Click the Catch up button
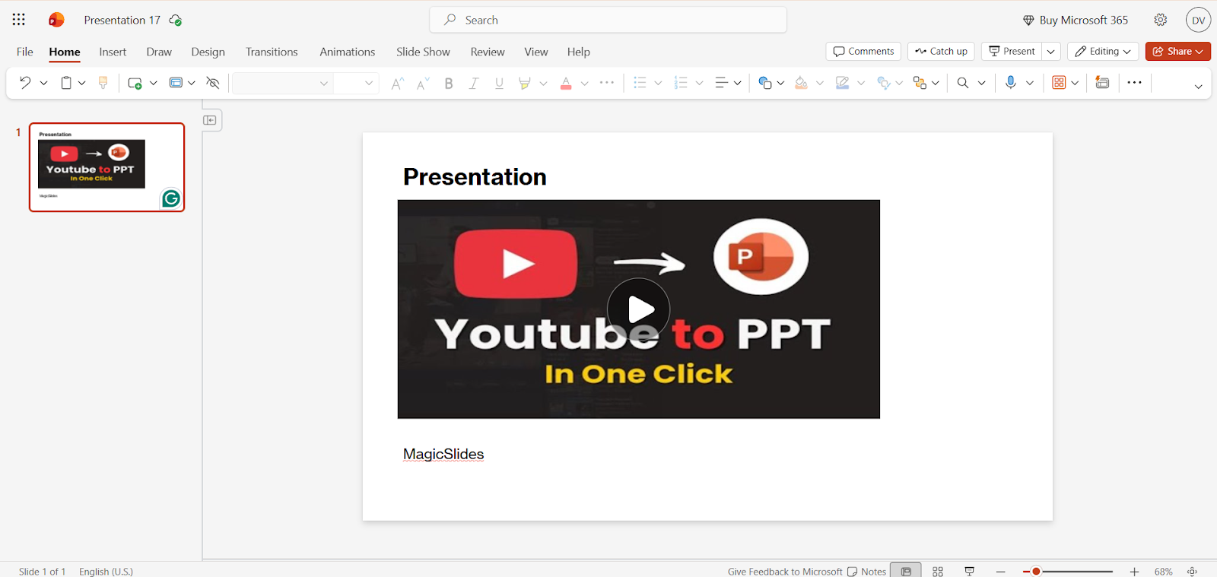1217x577 pixels. click(941, 52)
